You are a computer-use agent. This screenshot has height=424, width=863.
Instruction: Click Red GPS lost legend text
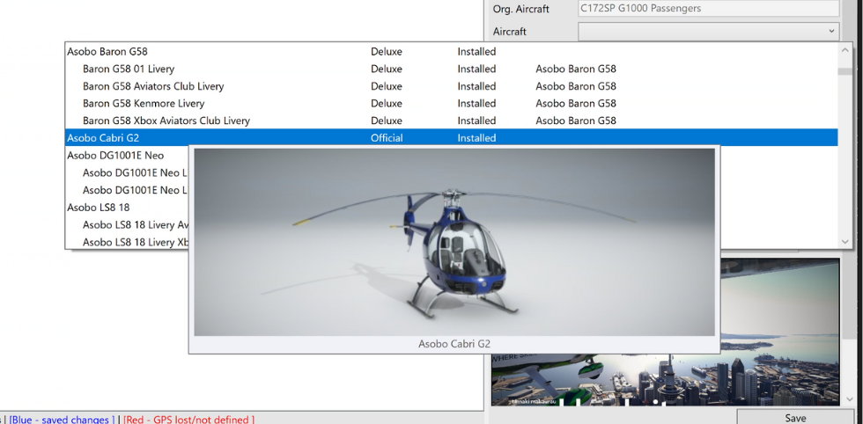pyautogui.click(x=188, y=420)
